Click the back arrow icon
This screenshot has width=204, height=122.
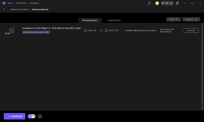click(x=4, y=9)
